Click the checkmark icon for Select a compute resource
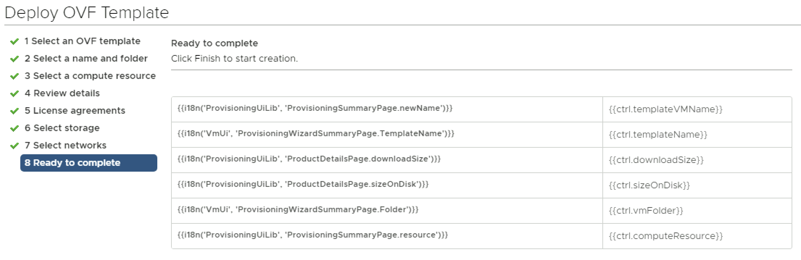Image resolution: width=801 pixels, height=260 pixels. click(14, 76)
